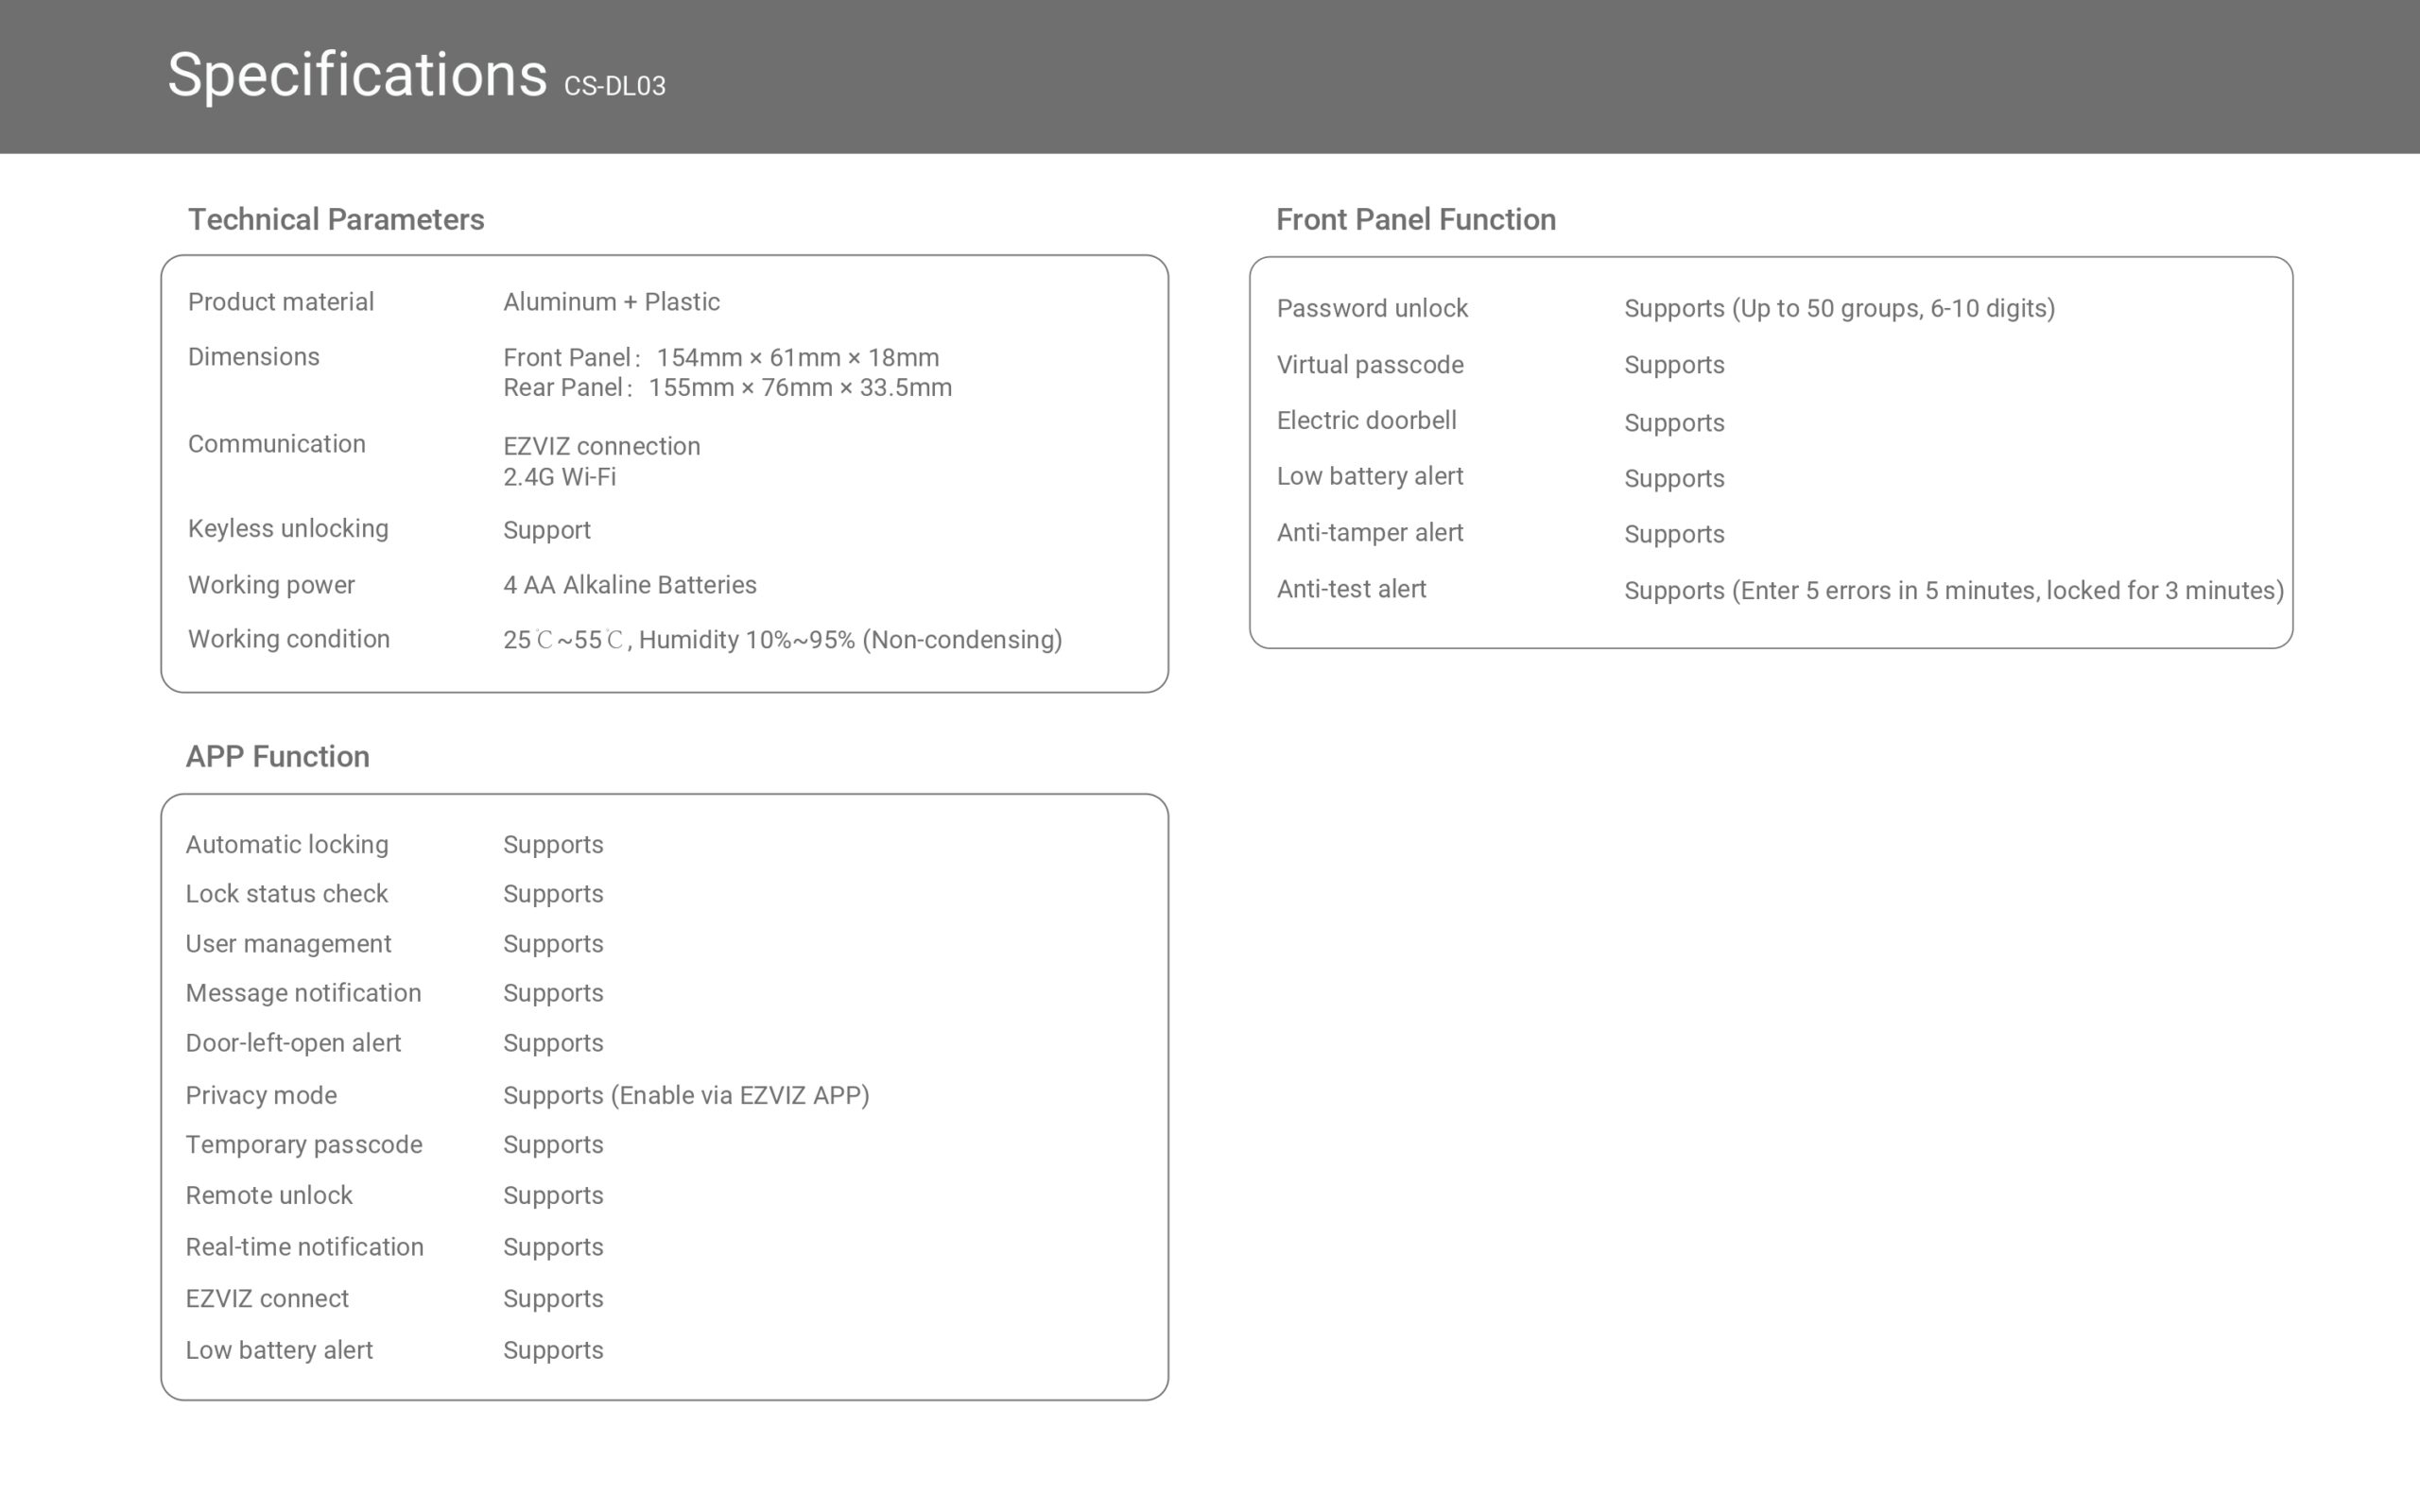
Task: Select the Product material row label
Action: pyautogui.click(x=280, y=302)
